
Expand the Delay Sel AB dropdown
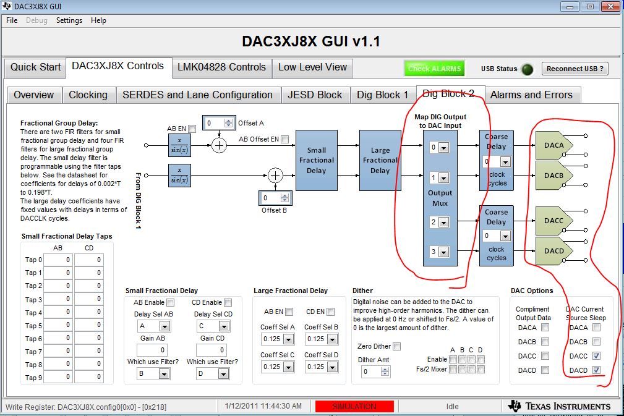(x=165, y=326)
